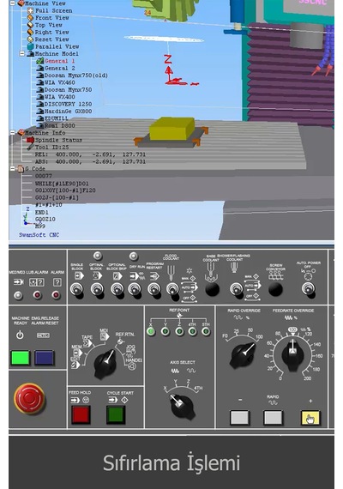Toggle the SHOWER/FLASHING COOLANT switch
The width and height of the screenshot is (343, 489).
[x=236, y=289]
